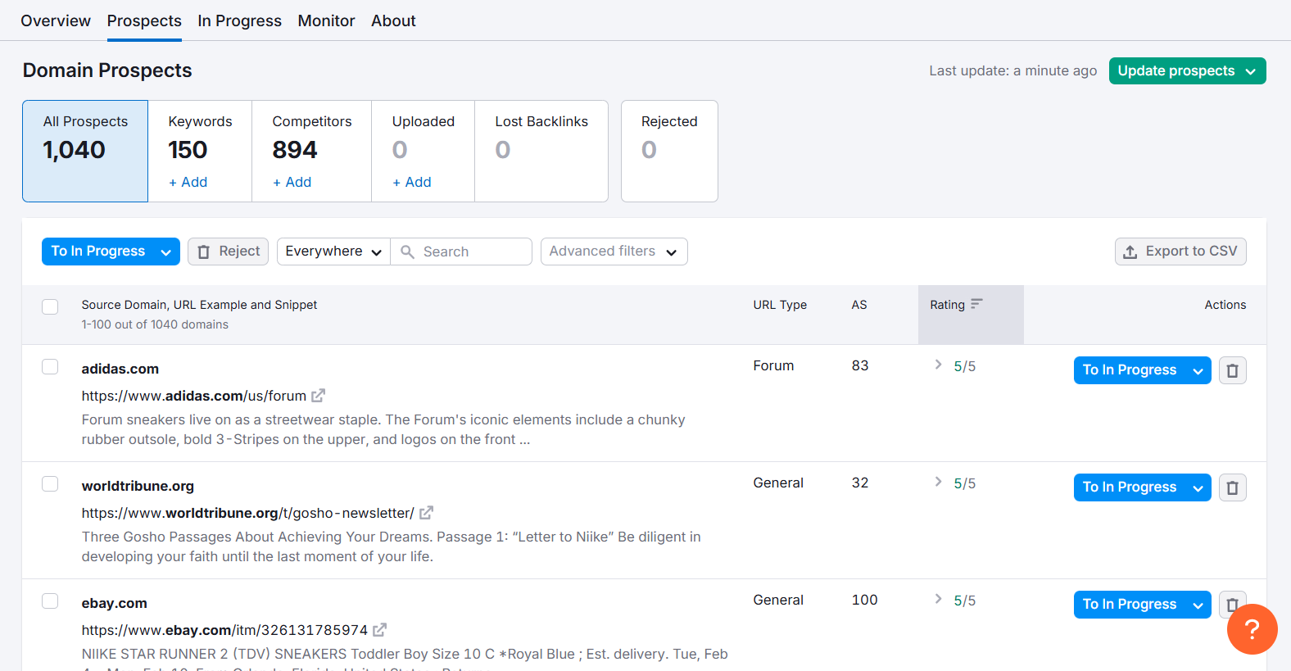Expand worldtribune.org rating details chevron
The width and height of the screenshot is (1291, 671).
(938, 482)
